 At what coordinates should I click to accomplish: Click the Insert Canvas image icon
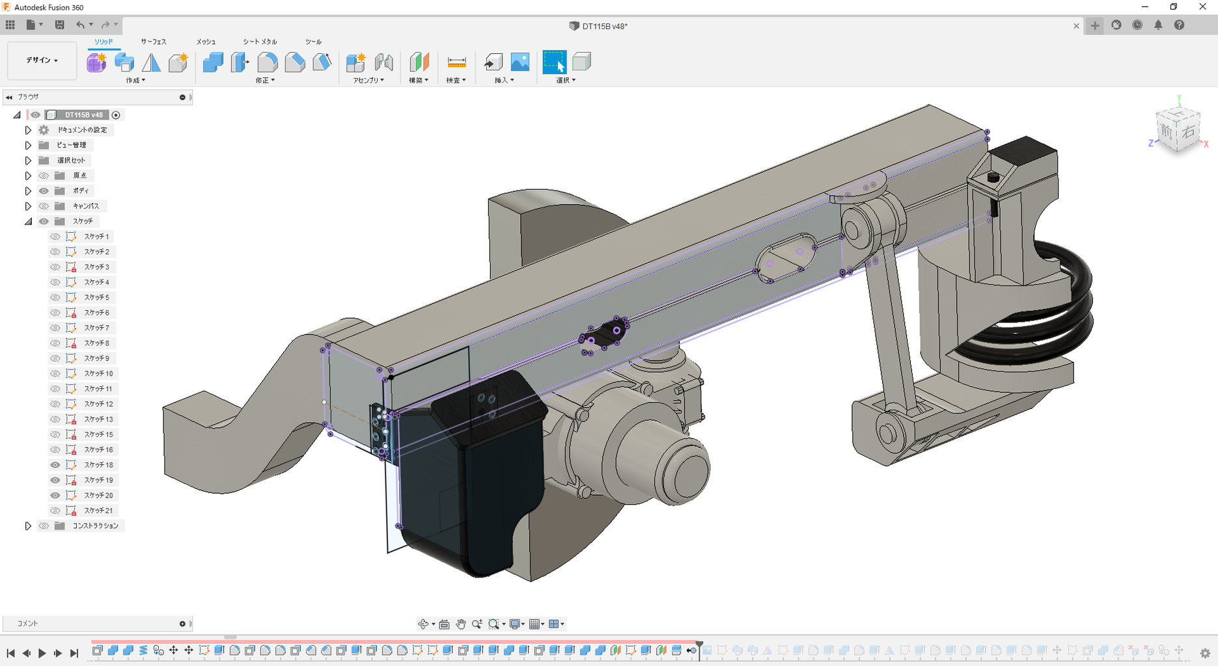(x=519, y=62)
